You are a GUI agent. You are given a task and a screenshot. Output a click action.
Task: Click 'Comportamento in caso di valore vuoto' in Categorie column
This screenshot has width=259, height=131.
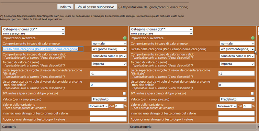(x=31, y=44)
